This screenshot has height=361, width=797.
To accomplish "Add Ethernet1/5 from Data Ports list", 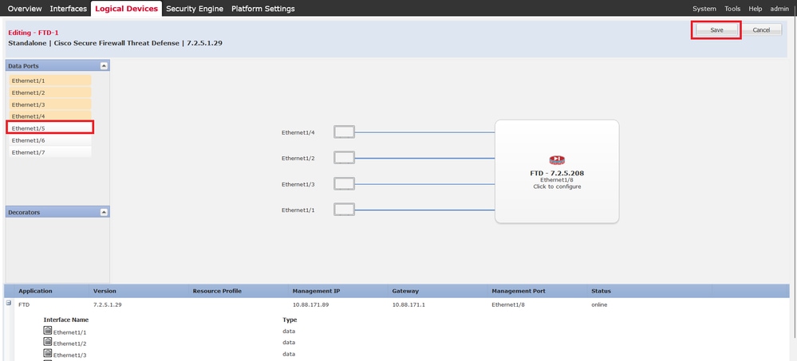I will (x=50, y=128).
